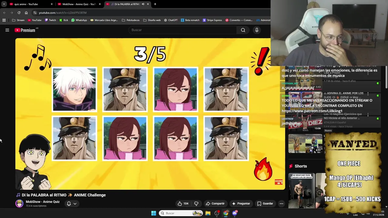Click the red Subscribe badge in video
388x218 pixels.
[279, 182]
